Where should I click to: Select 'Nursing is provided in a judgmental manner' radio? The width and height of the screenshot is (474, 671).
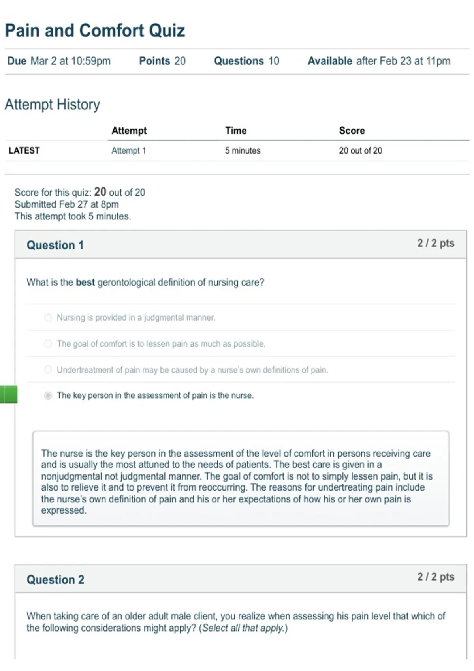click(x=48, y=318)
